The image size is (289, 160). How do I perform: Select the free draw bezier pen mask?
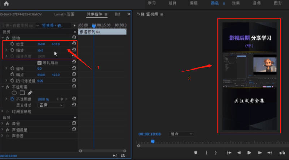click(30, 93)
